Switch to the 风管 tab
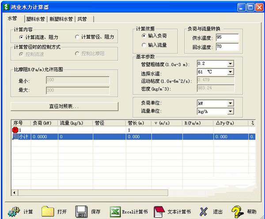Screen dimensions: 265x219 [x=82, y=19]
